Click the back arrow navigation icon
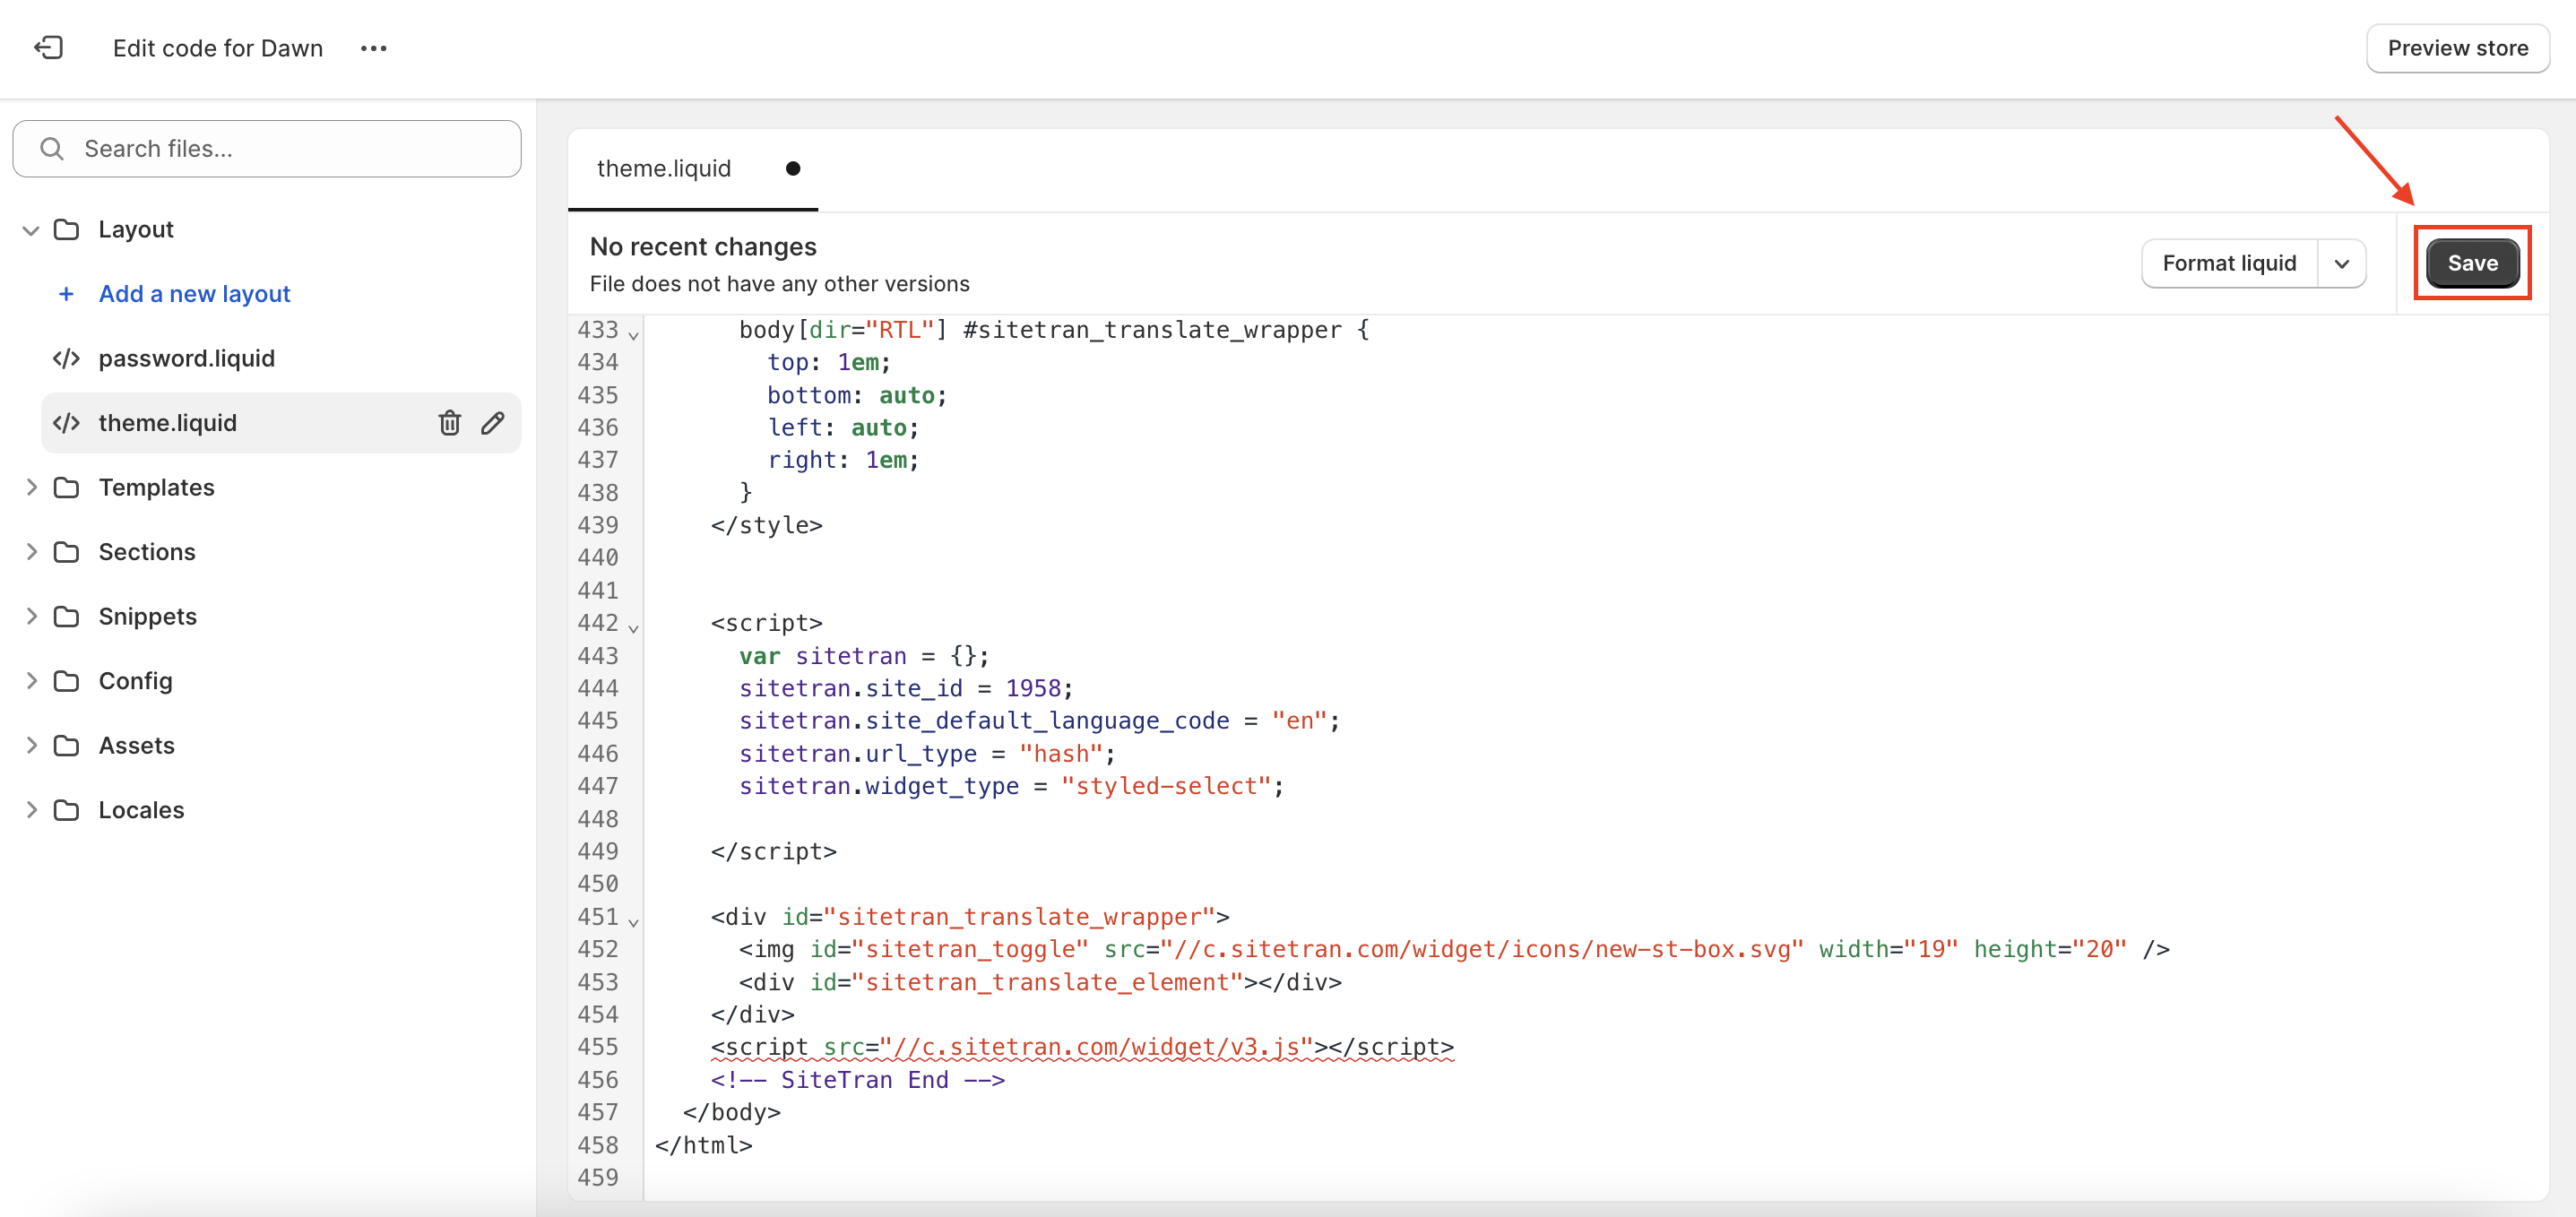The width and height of the screenshot is (2576, 1217). pyautogui.click(x=48, y=46)
